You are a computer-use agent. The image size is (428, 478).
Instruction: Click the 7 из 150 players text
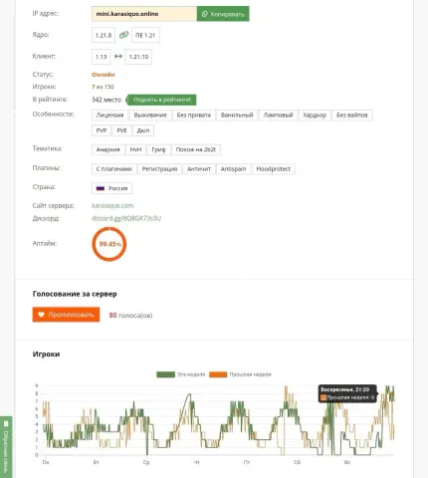[103, 87]
